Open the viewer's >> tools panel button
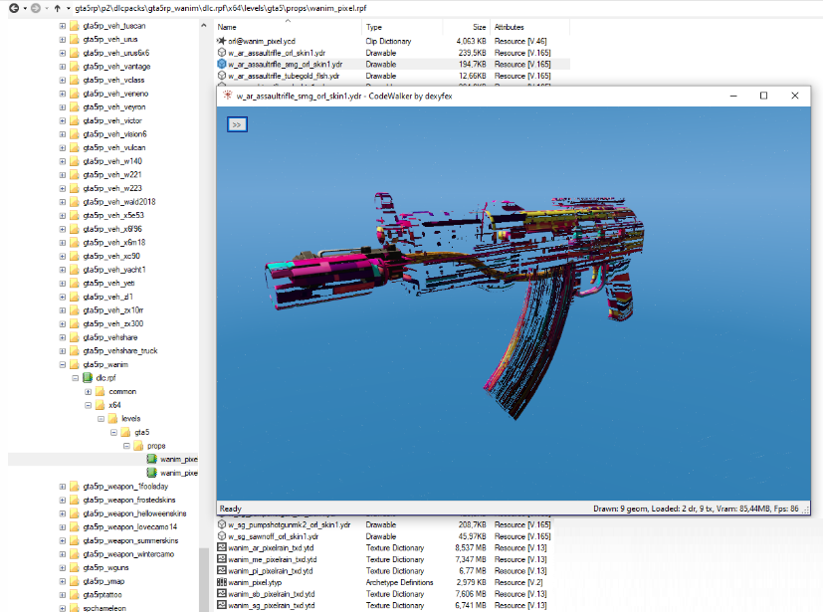This screenshot has height=612, width=823. [237, 124]
